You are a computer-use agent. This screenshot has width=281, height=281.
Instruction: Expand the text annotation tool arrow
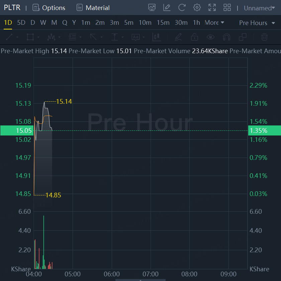point(144,37)
